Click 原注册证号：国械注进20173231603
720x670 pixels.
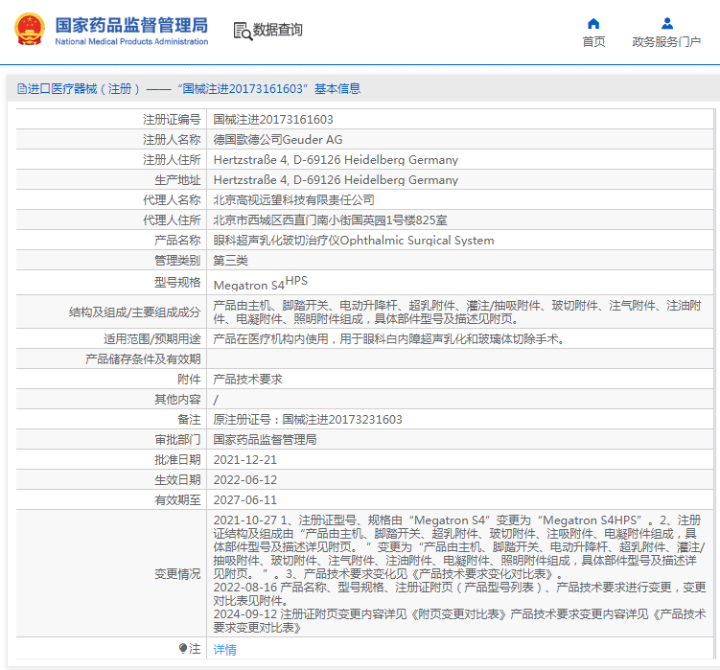[x=308, y=419]
